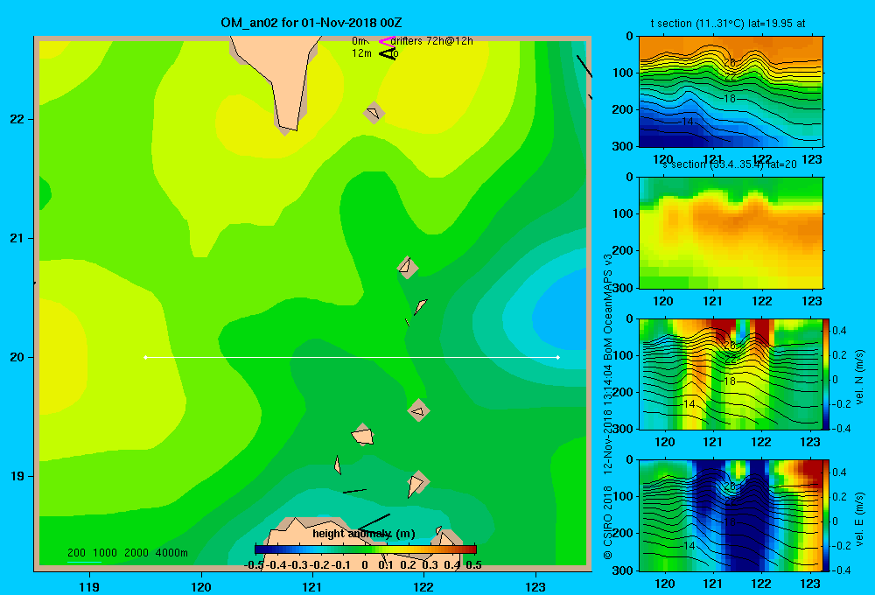Click latitude label 19 on main map
The width and height of the screenshot is (875, 595).
pyautogui.click(x=17, y=476)
